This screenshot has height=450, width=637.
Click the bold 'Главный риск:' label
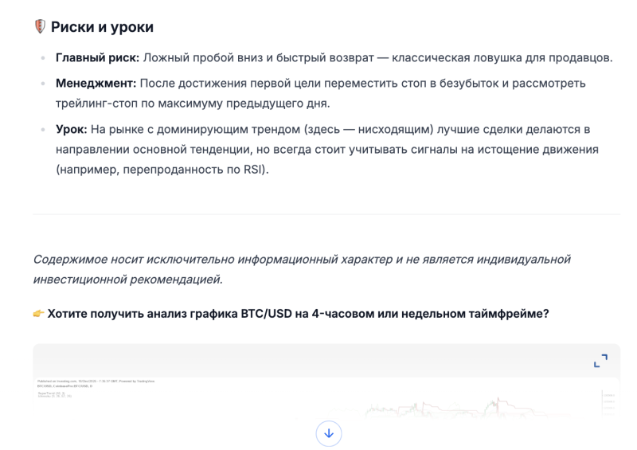pyautogui.click(x=97, y=58)
